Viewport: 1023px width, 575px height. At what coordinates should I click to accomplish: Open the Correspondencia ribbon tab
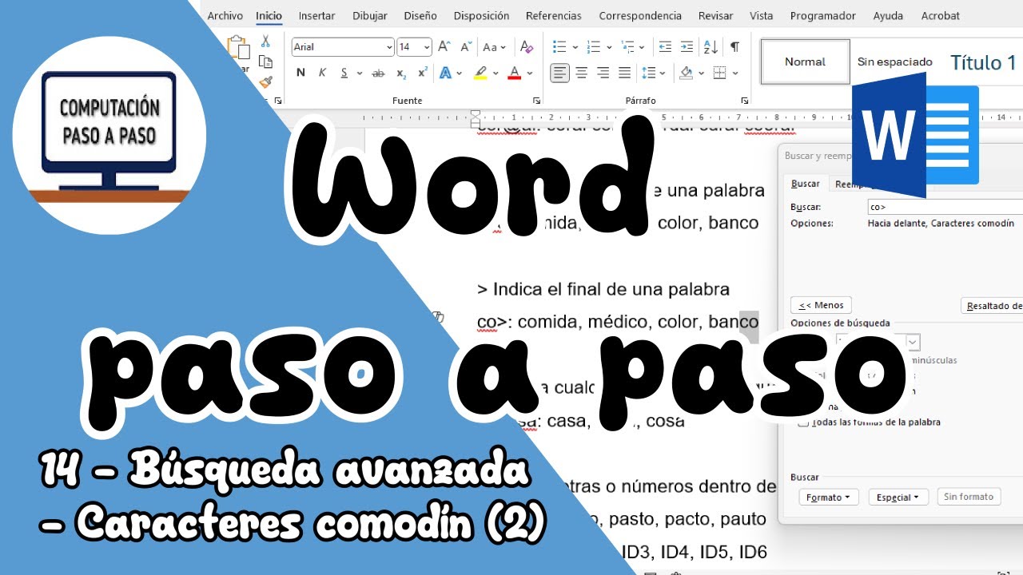click(640, 16)
